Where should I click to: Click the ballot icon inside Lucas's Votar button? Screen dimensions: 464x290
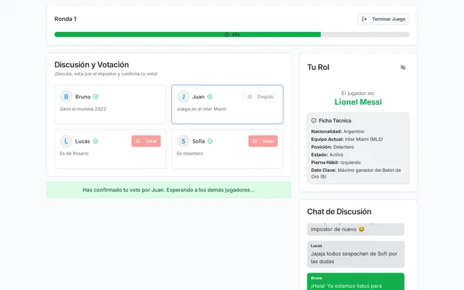[138, 141]
